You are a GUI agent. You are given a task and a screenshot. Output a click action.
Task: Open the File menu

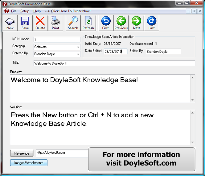click(14, 11)
